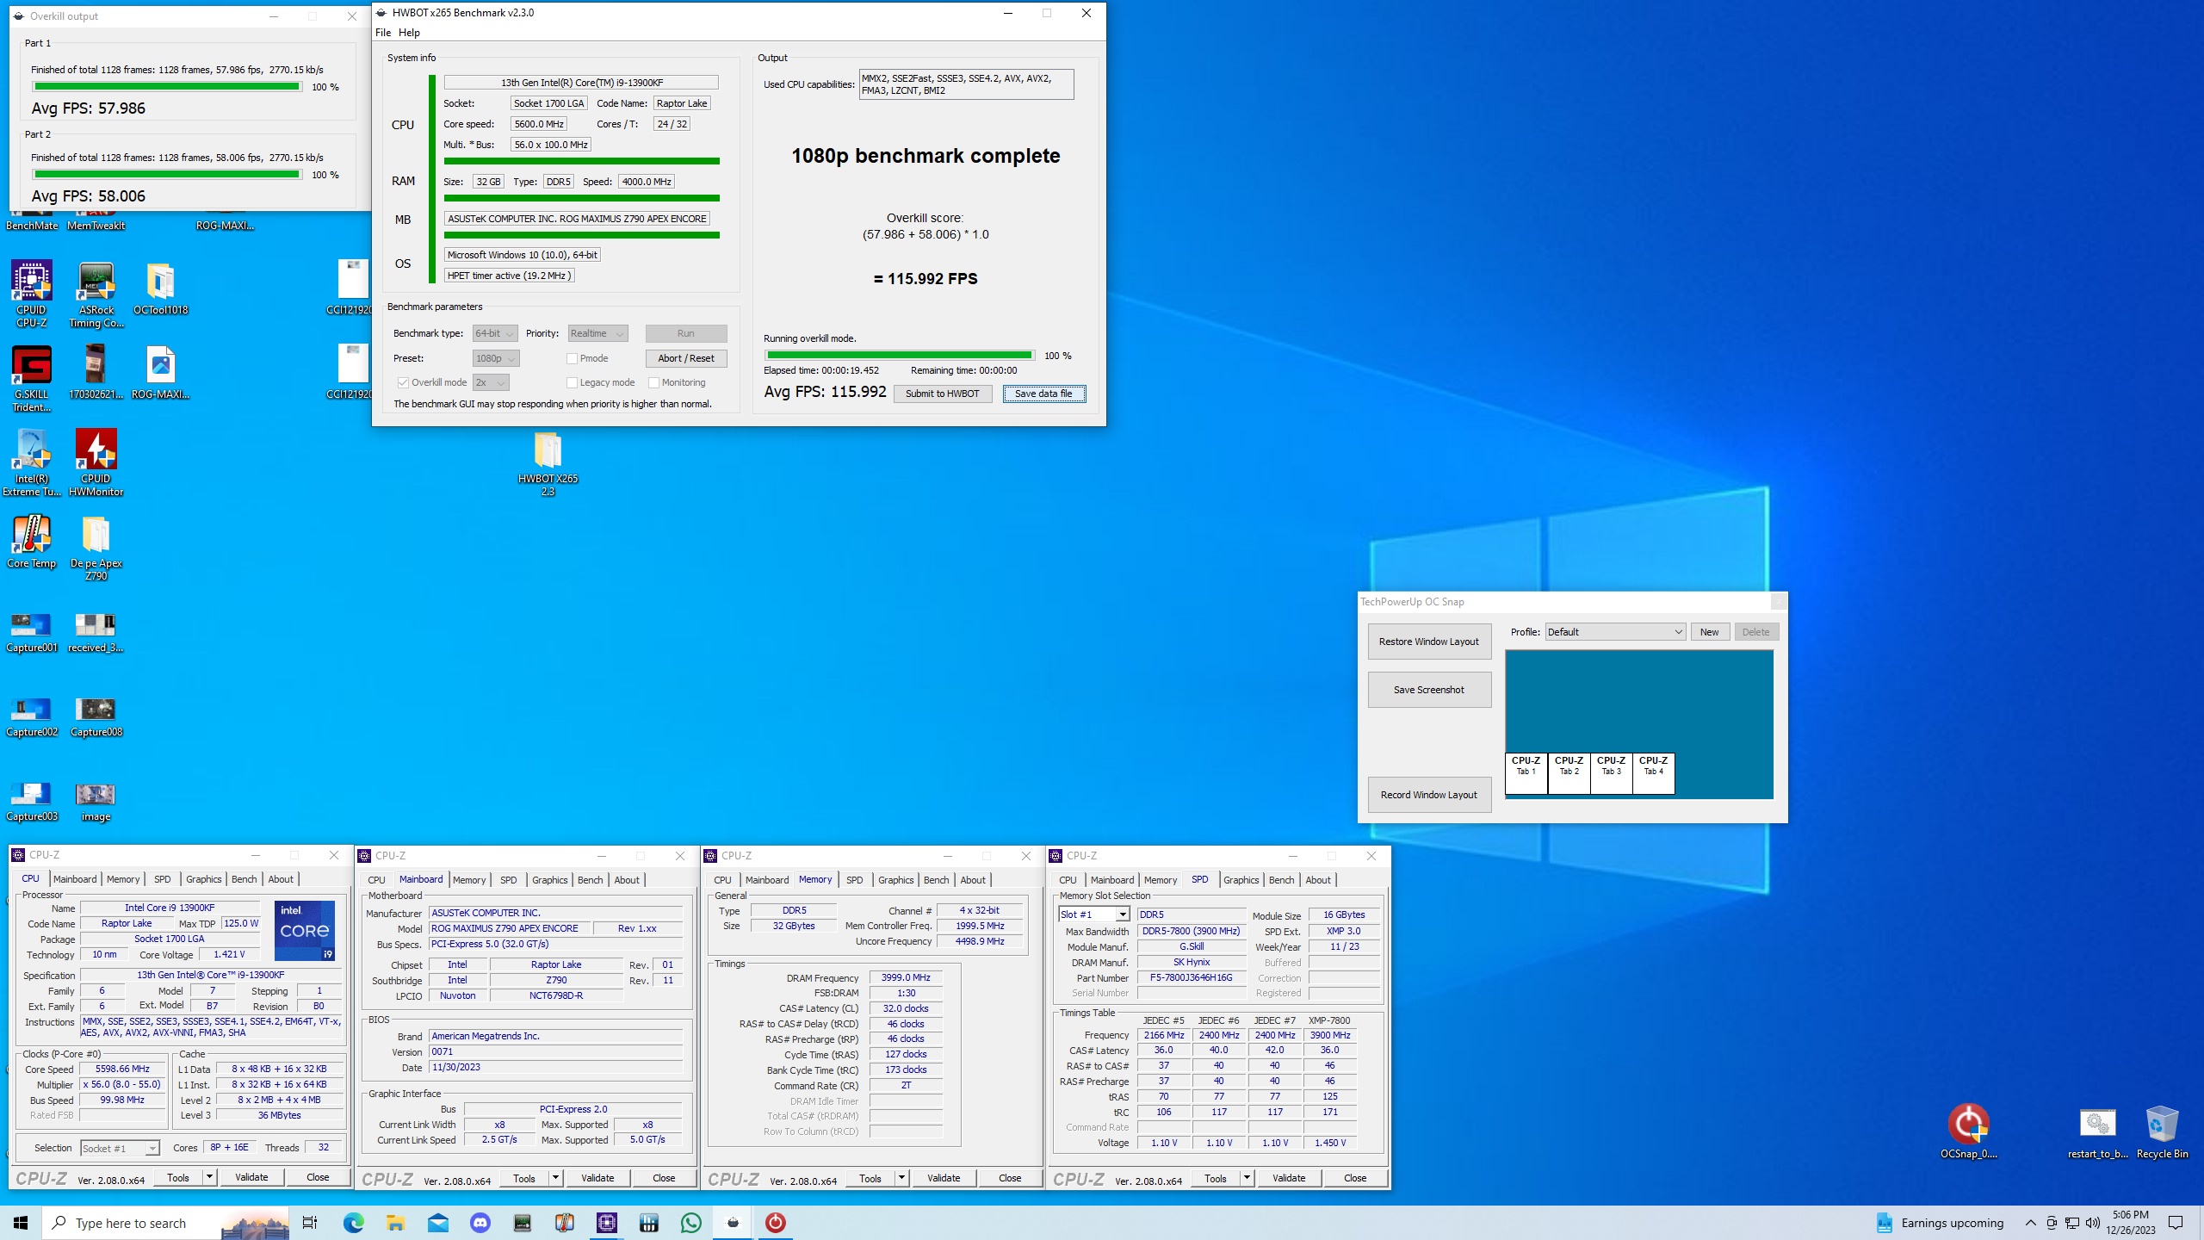Viewport: 2204px width, 1240px height.
Task: Open the CPUID CPU-Z desktop icon
Action: pos(32,294)
